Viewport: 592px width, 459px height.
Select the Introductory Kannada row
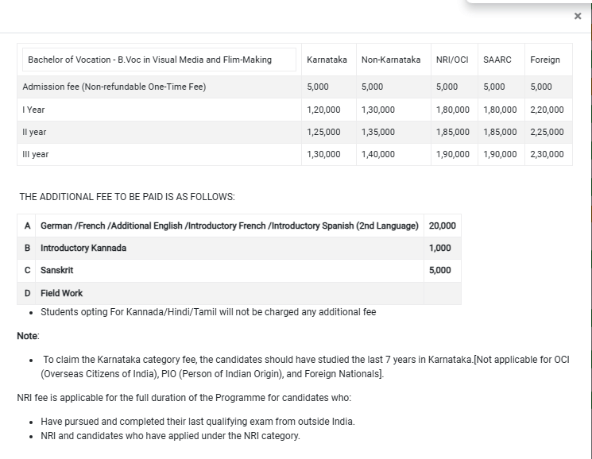pos(83,248)
